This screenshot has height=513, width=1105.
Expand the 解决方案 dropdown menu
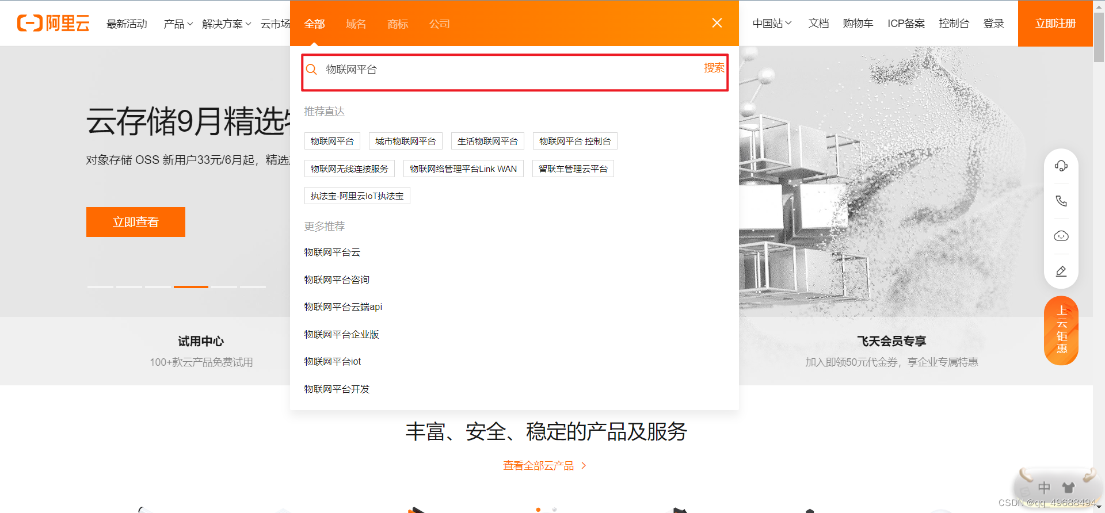tap(227, 24)
